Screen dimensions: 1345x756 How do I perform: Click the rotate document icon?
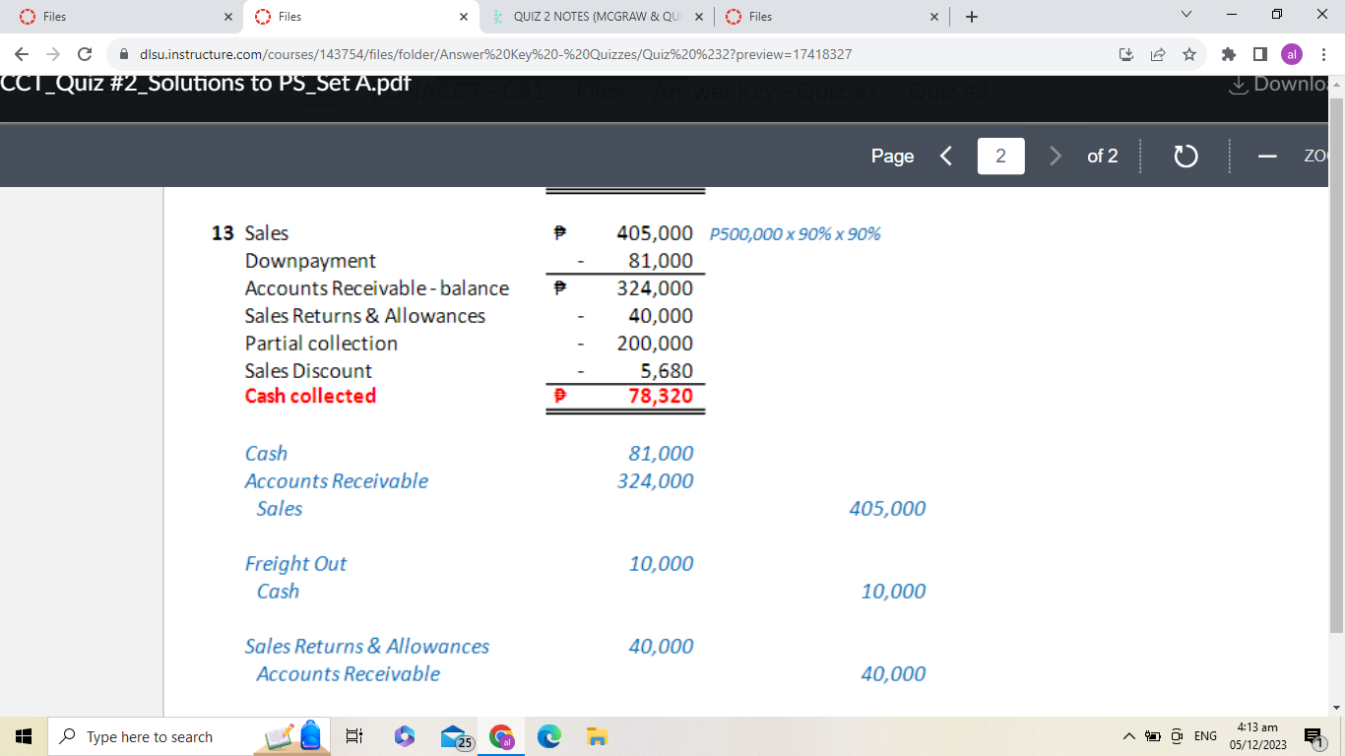(1185, 157)
